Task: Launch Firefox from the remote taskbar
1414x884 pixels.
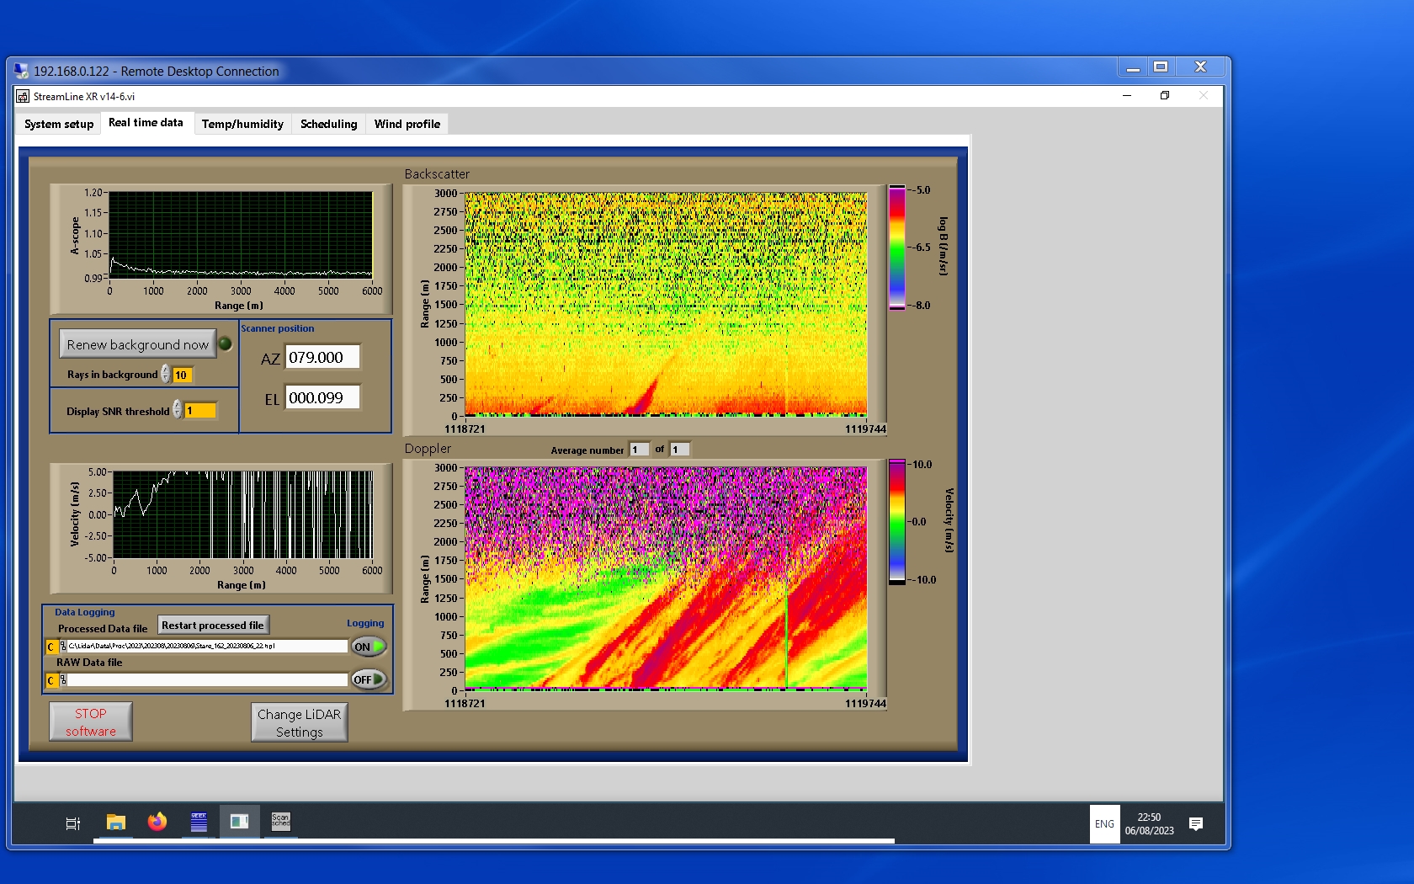Action: tap(157, 823)
